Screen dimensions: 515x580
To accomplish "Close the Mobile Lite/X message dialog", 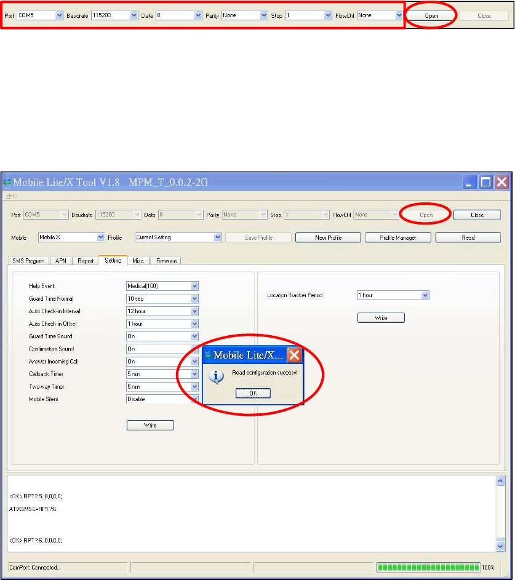I will [295, 355].
